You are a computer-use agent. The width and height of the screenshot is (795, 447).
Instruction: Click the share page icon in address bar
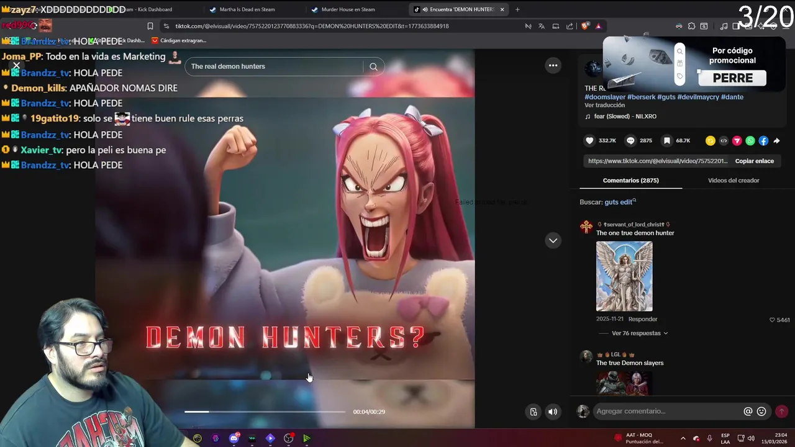click(570, 26)
